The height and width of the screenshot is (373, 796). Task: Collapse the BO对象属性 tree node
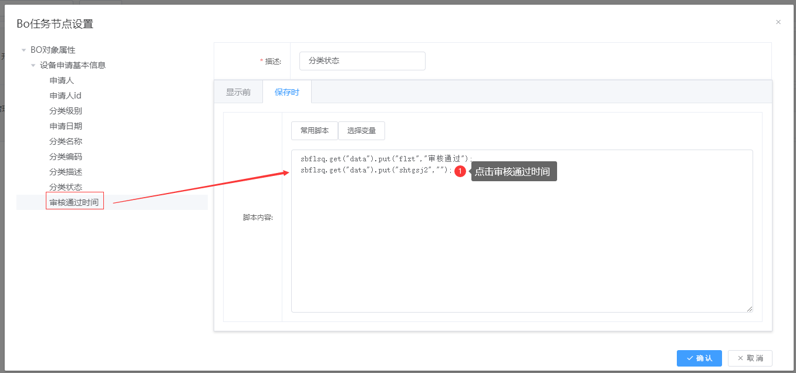24,50
